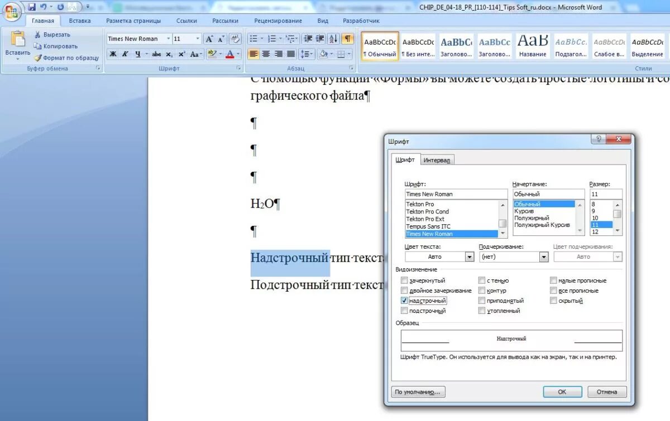The image size is (670, 421).
Task: Save the document from Quick Access toolbar
Action: click(x=32, y=7)
